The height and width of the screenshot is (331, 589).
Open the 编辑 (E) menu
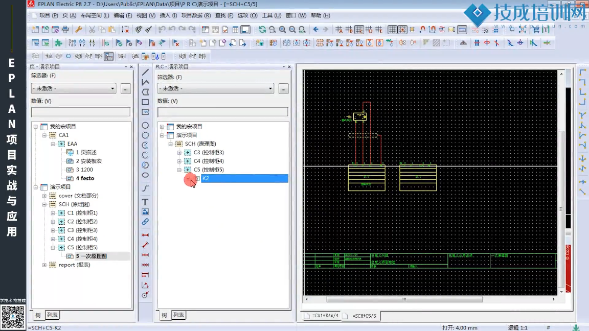click(x=123, y=15)
